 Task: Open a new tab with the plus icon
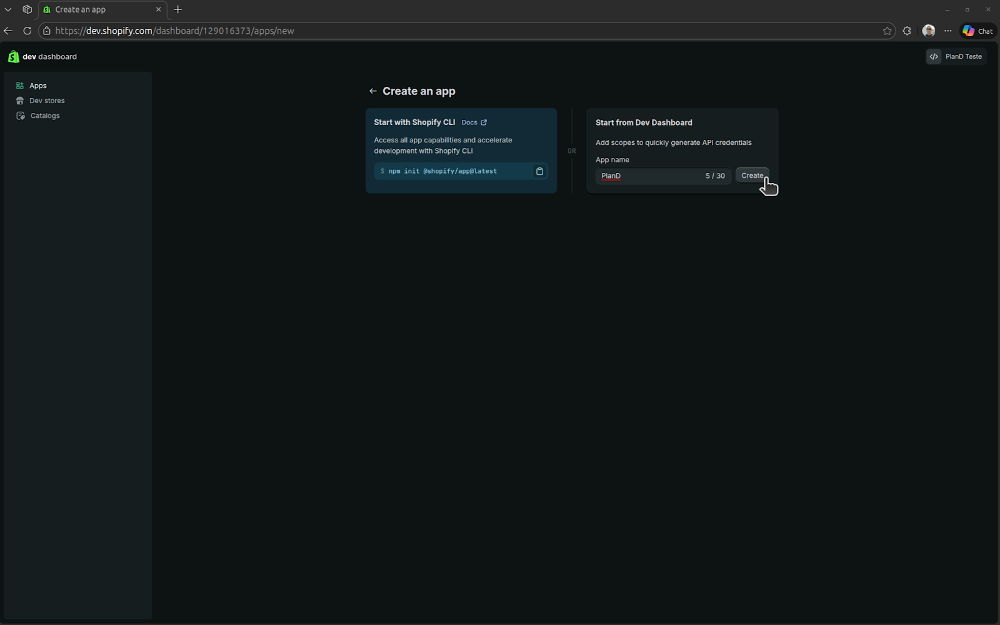pyautogui.click(x=178, y=9)
